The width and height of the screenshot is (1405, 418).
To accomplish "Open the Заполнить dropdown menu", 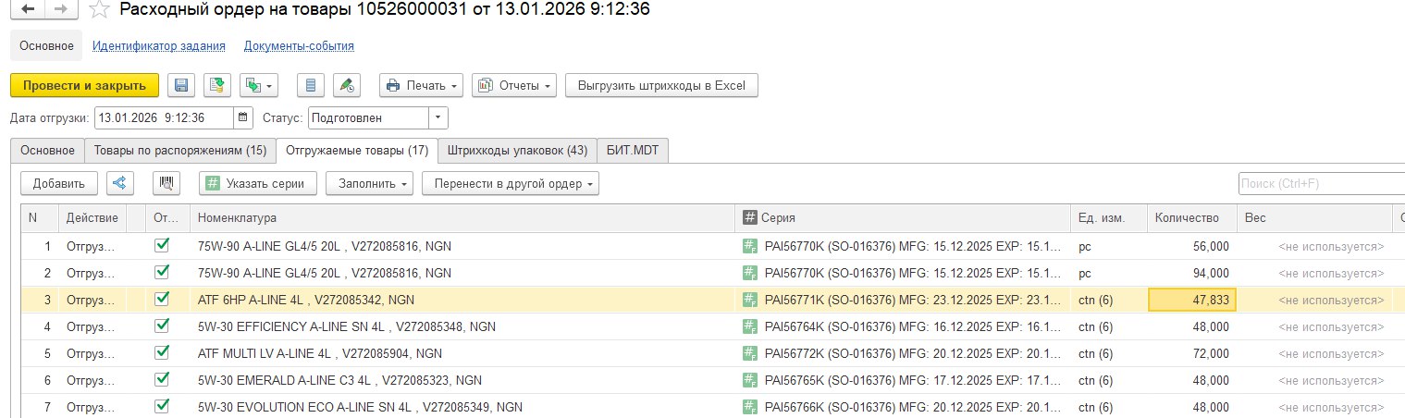I will click(x=370, y=183).
